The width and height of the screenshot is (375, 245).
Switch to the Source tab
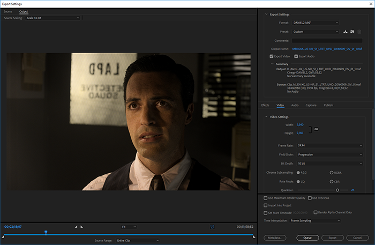pos(8,11)
